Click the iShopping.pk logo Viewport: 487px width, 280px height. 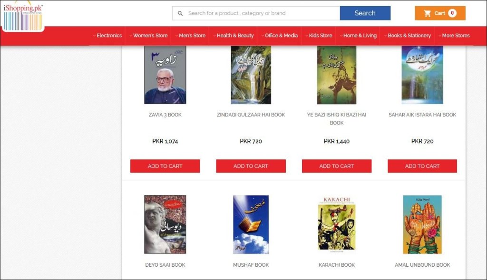[23, 16]
